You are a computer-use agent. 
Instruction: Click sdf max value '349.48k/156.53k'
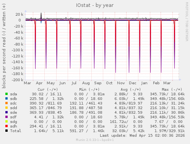pos(167,117)
